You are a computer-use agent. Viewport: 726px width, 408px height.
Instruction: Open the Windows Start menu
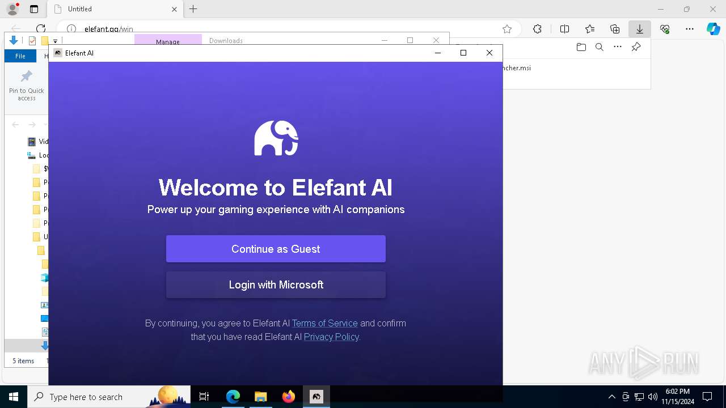(14, 397)
